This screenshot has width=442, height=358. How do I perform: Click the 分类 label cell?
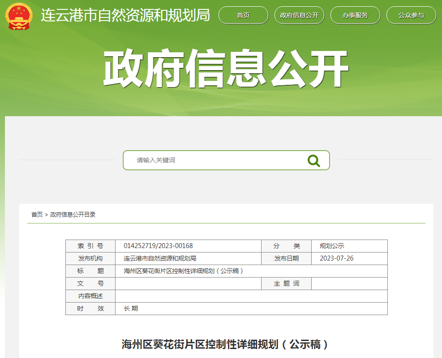(x=287, y=246)
